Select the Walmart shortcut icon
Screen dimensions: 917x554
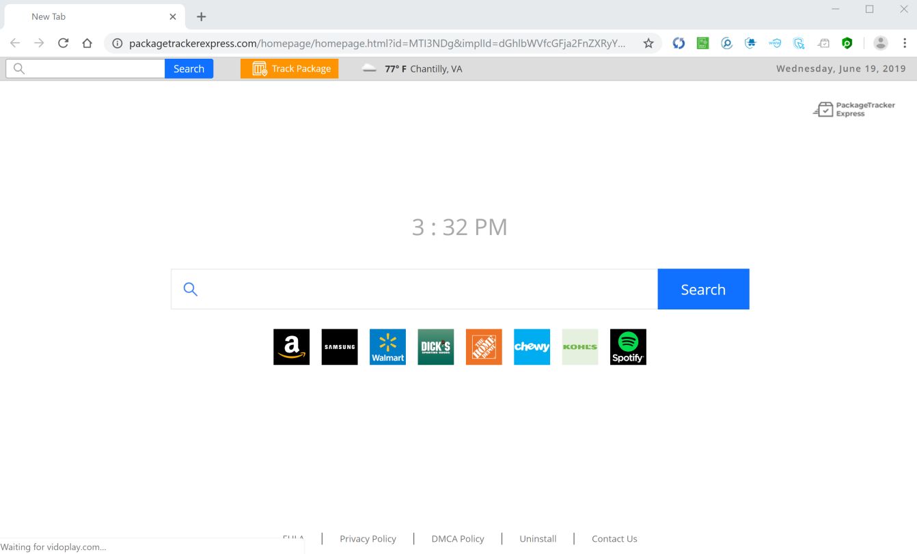click(387, 346)
